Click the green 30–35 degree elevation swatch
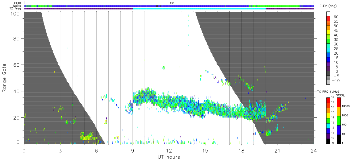 pos(328,42)
